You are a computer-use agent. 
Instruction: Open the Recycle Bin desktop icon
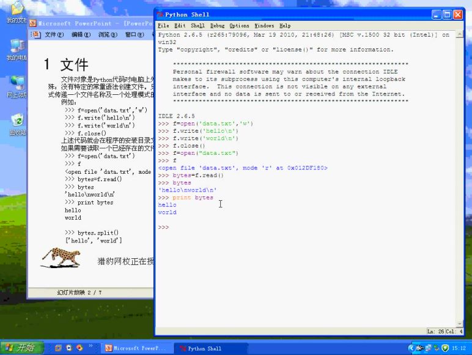pyautogui.click(x=17, y=124)
